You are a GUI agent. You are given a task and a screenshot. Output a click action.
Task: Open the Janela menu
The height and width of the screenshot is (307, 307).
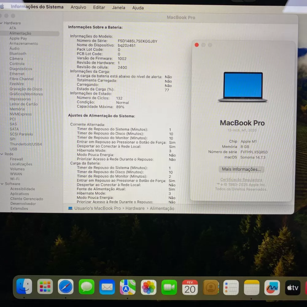(x=119, y=8)
